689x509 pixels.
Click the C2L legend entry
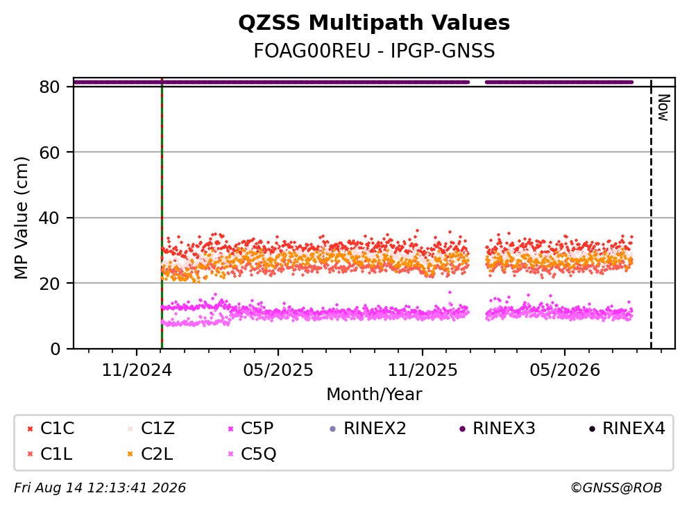pyautogui.click(x=150, y=454)
